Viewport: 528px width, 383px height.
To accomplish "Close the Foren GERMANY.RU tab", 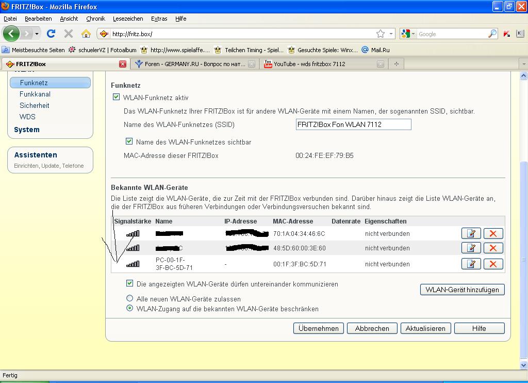I will tap(252, 64).
